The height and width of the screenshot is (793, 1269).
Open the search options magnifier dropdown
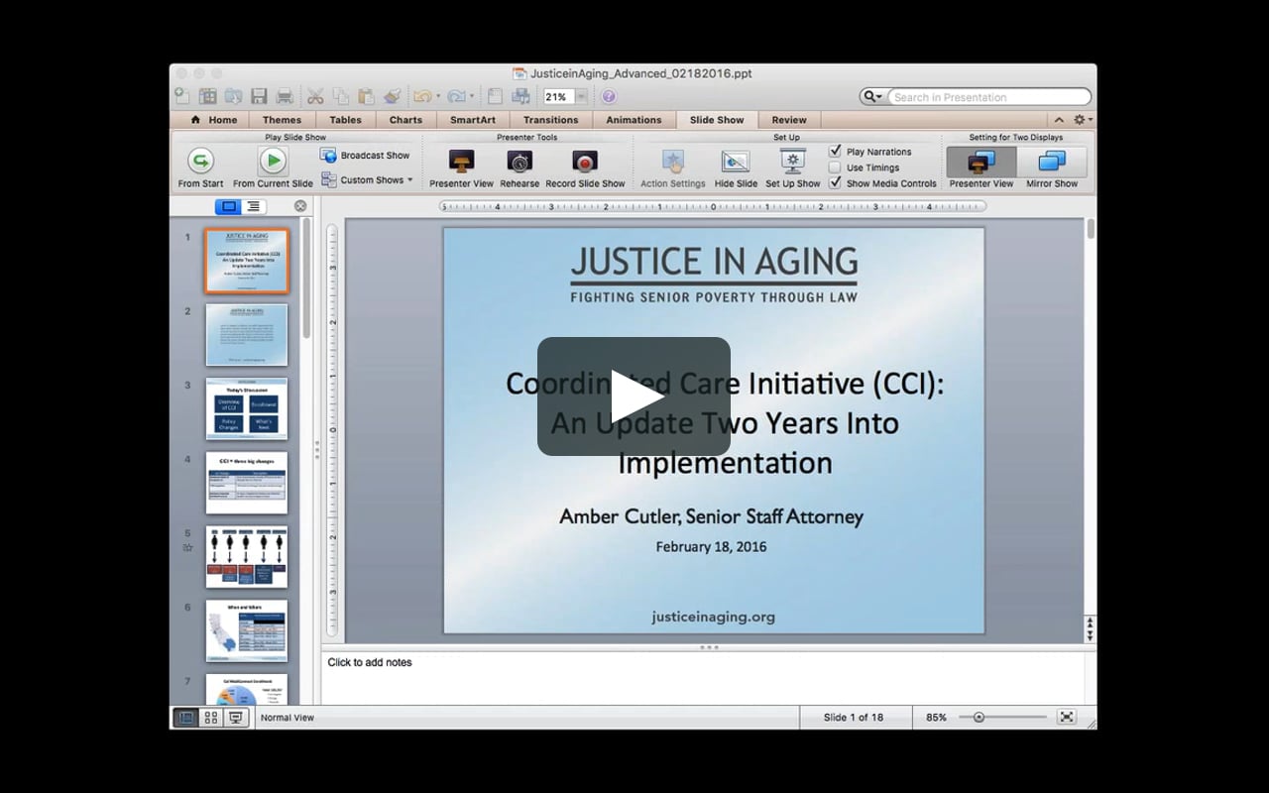pyautogui.click(x=873, y=97)
